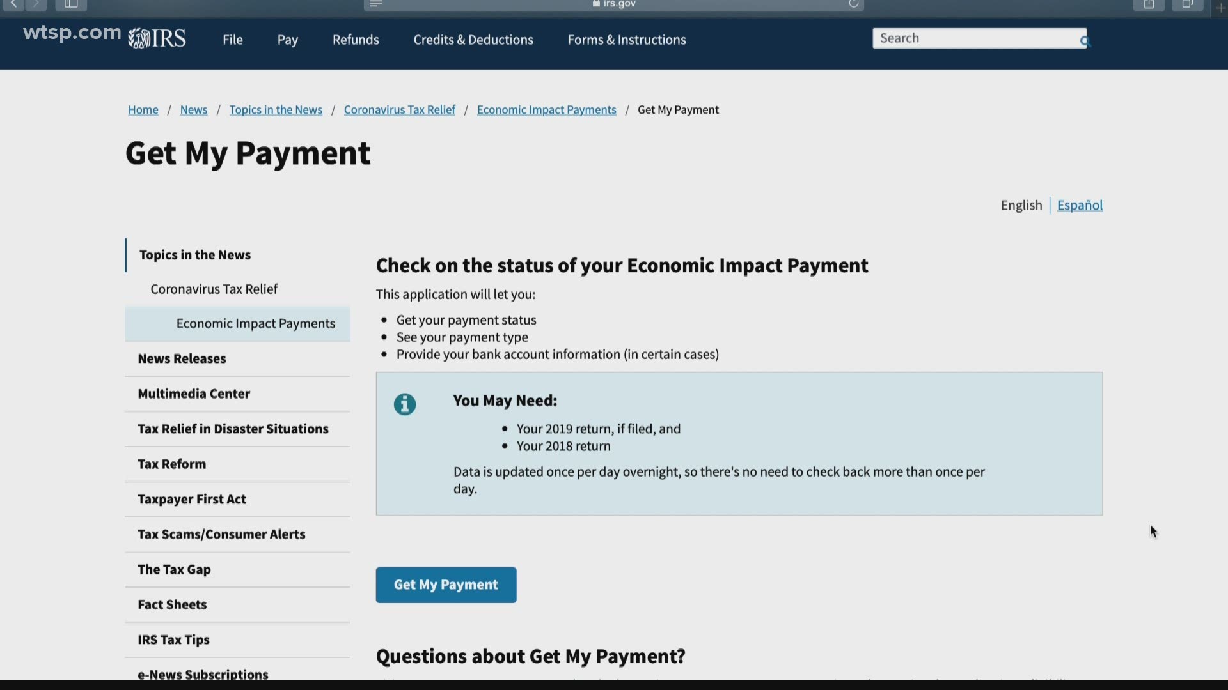This screenshot has height=690, width=1228.
Task: Click the info icon in You May Need box
Action: (404, 404)
